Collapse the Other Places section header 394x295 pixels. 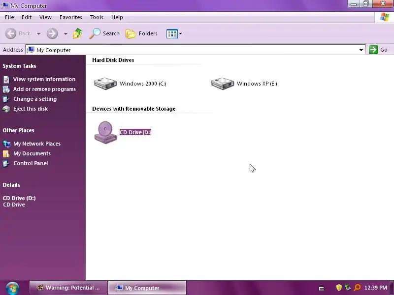click(x=18, y=130)
